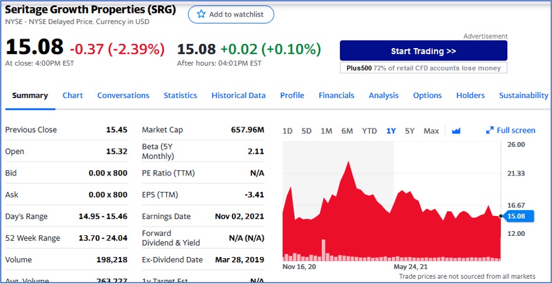Click the star icon in Add to watchlist
Screen dimensions: 552x284
(201, 15)
